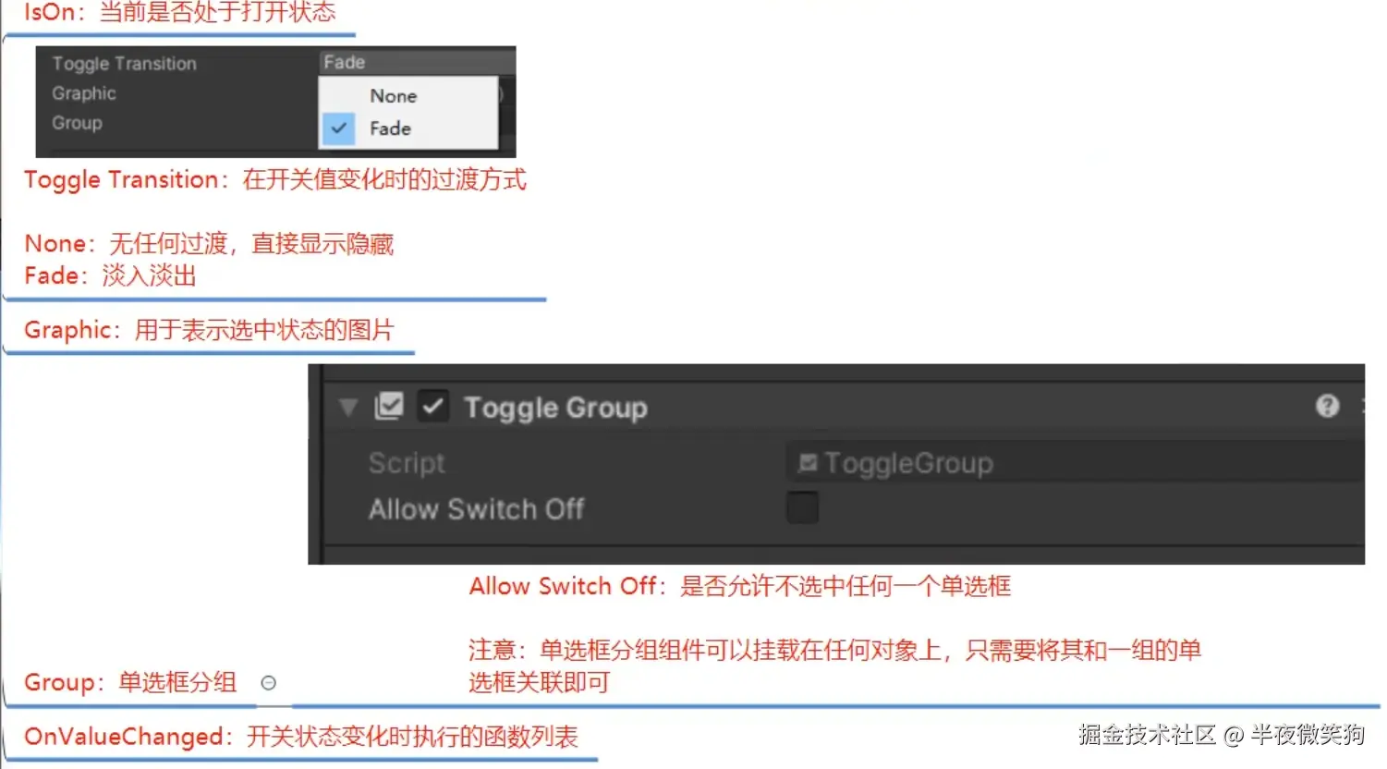Click the small circle icon beside Group

coord(268,683)
